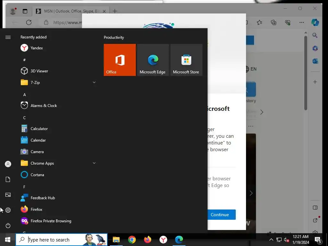328x246 pixels.
Task: Open Firefox Private Browsing
Action: pos(58,221)
